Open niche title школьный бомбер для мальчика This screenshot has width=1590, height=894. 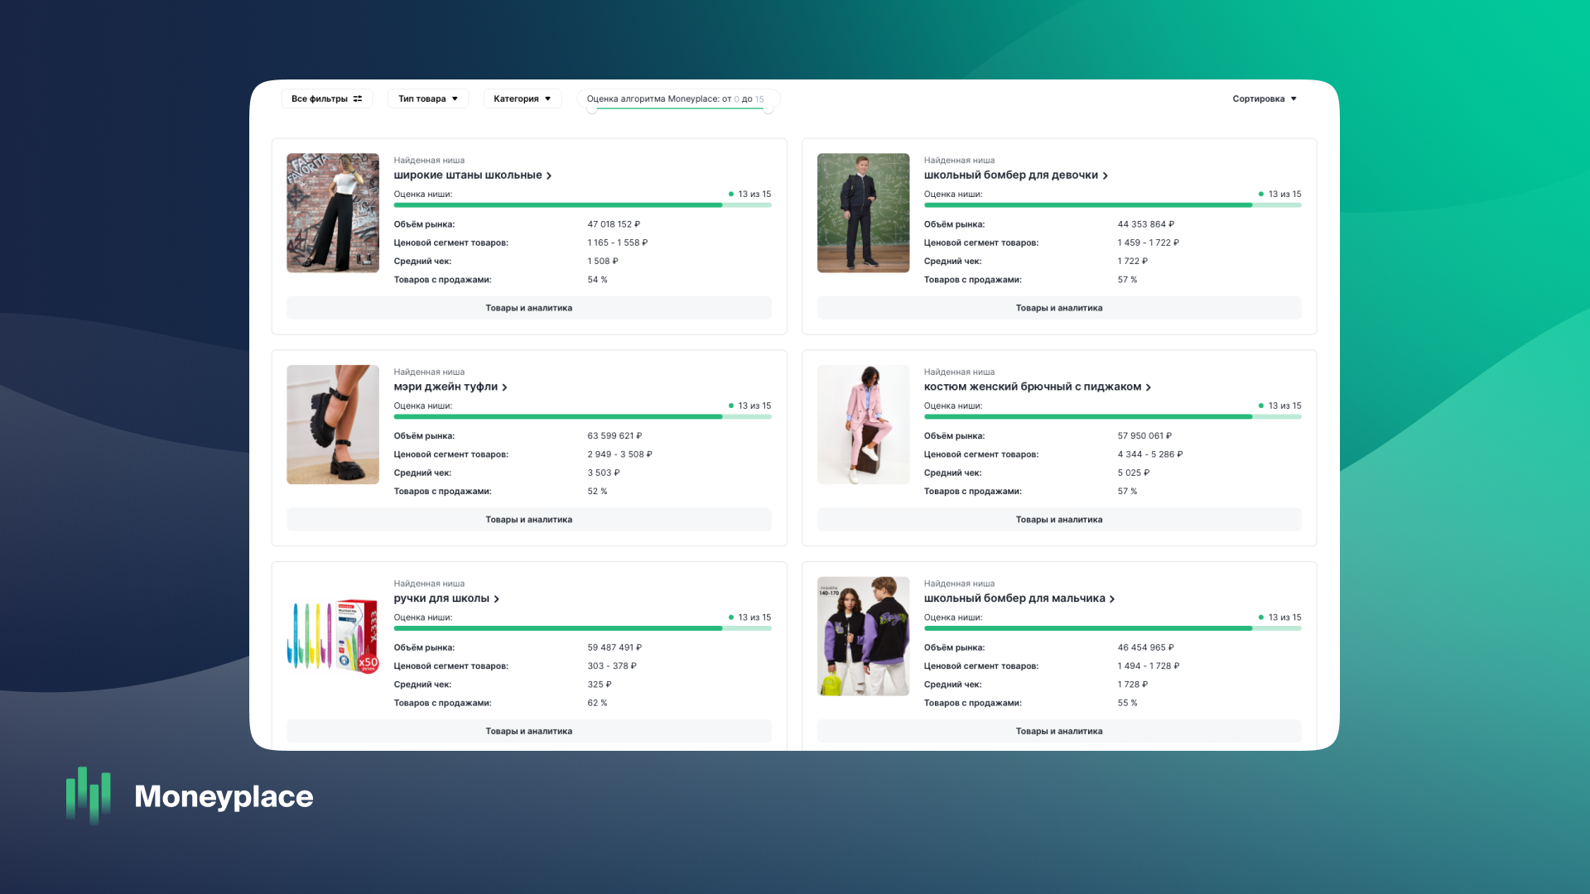pos(1014,598)
